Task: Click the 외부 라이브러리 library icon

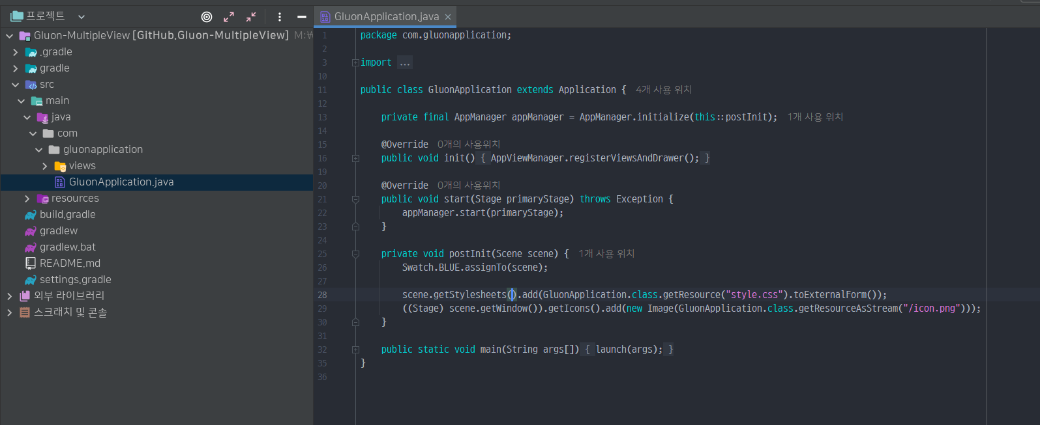Action: 25,296
